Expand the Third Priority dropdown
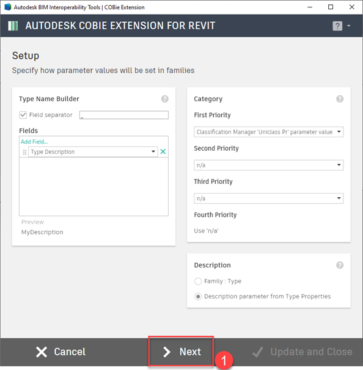Viewport: 363px width, 370px height. pyautogui.click(x=268, y=198)
